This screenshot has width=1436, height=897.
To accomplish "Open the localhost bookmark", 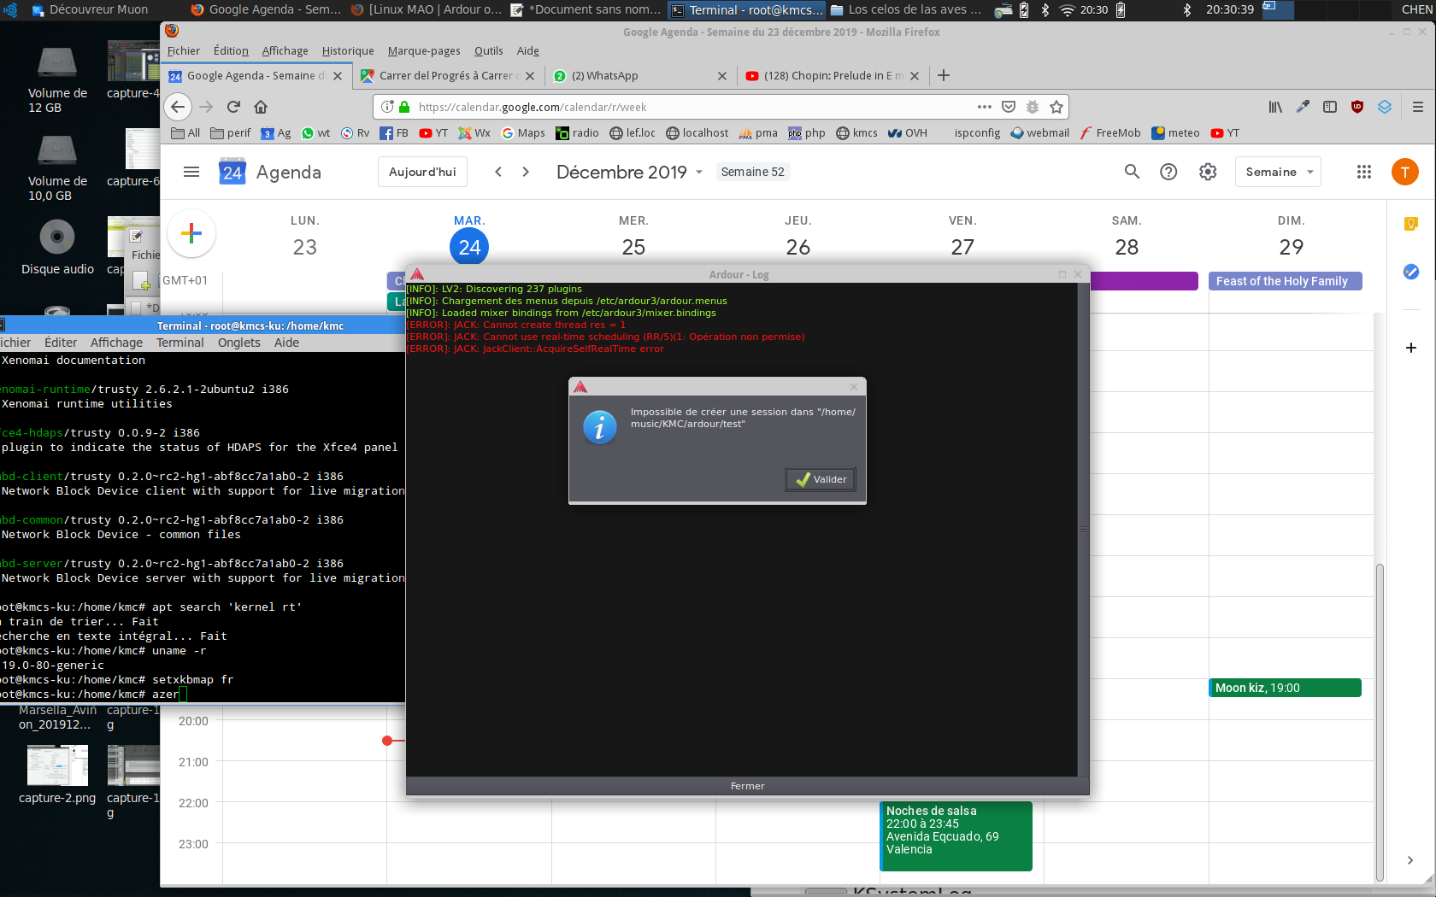I will [697, 133].
